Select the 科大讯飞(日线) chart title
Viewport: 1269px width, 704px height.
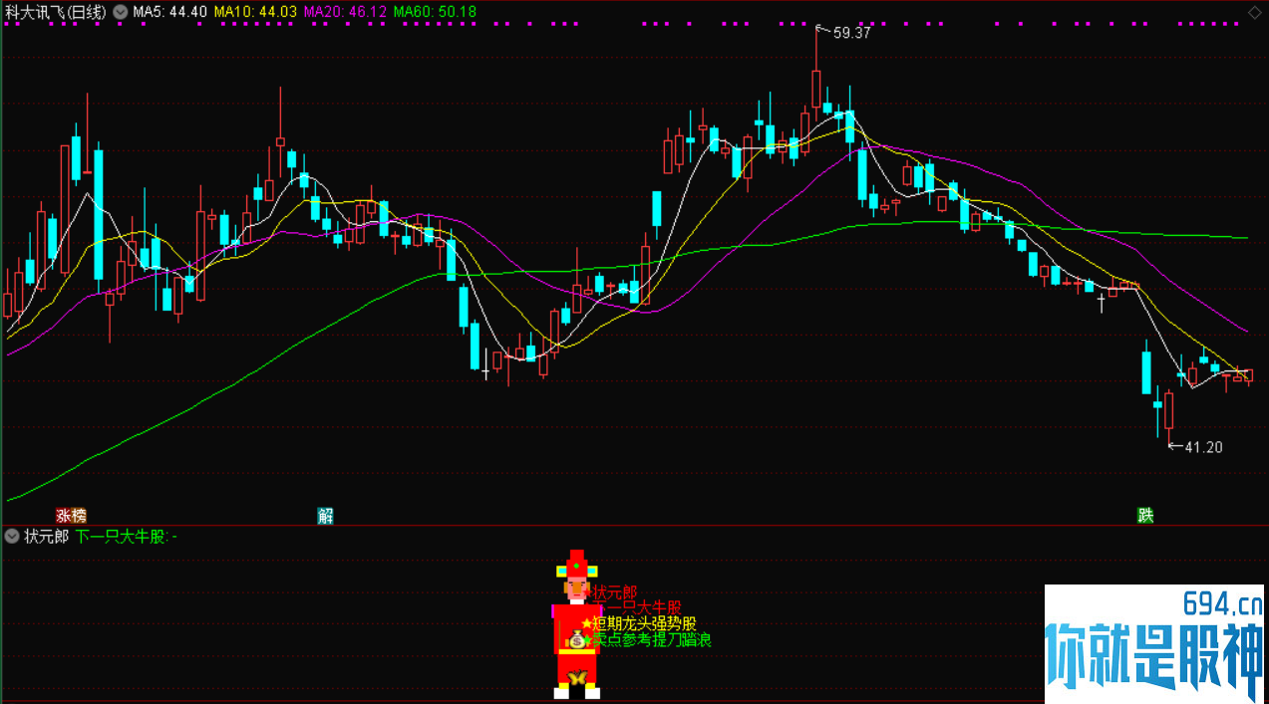point(55,12)
